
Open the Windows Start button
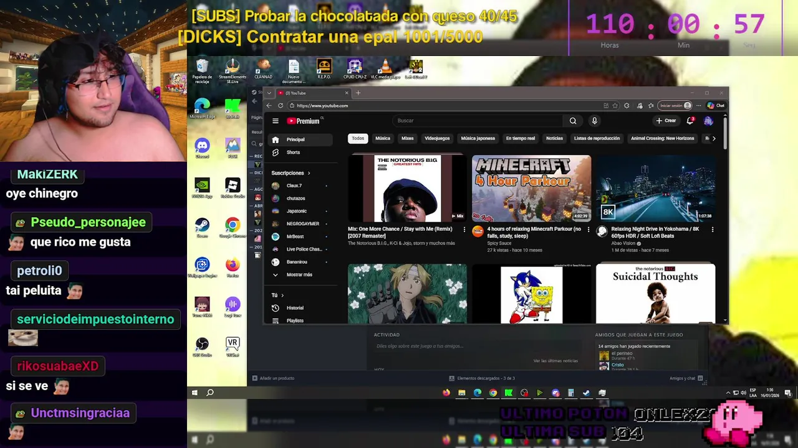point(195,393)
